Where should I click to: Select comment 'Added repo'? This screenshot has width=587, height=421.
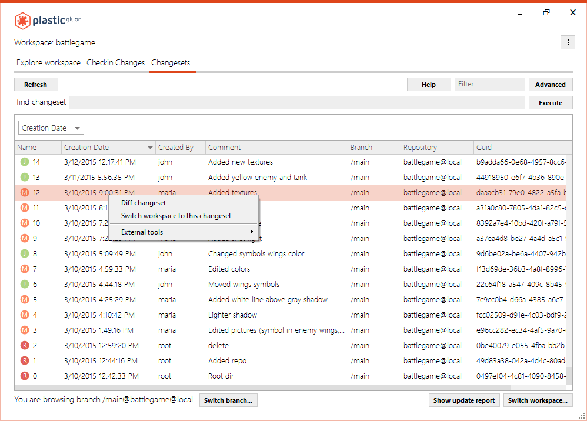227,361
